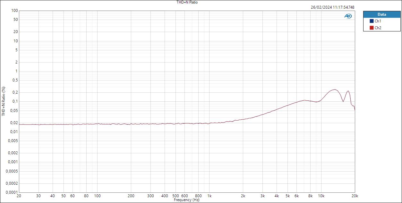The width and height of the screenshot is (402, 203).
Task: Click the 20k frequency tick label
Action: click(x=355, y=195)
